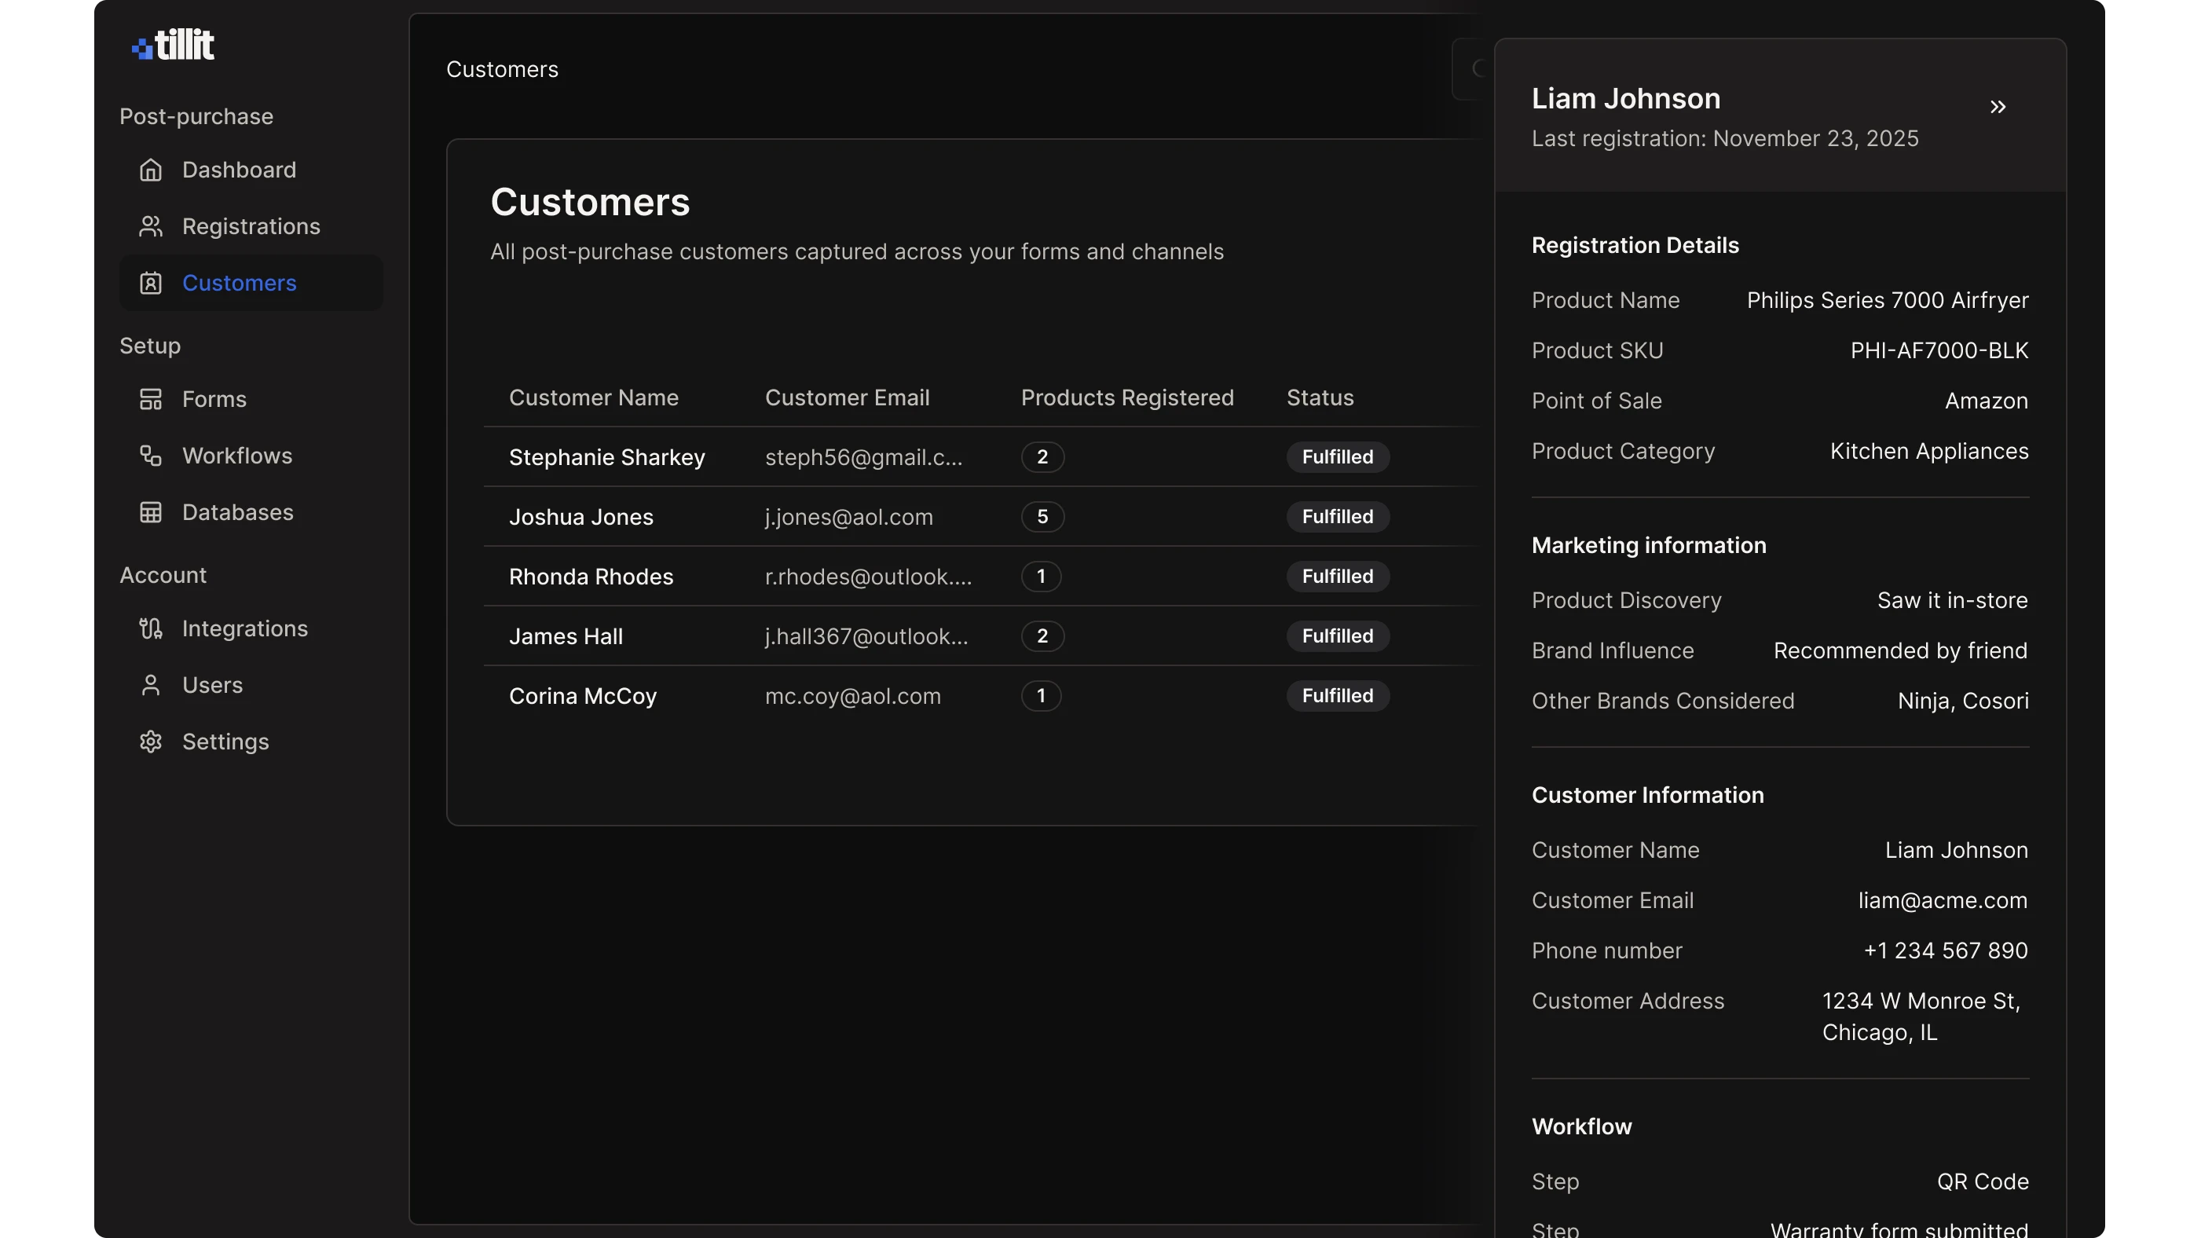Screen dimensions: 2201x1238
Task: Sort by Products Registered column header
Action: point(1126,397)
